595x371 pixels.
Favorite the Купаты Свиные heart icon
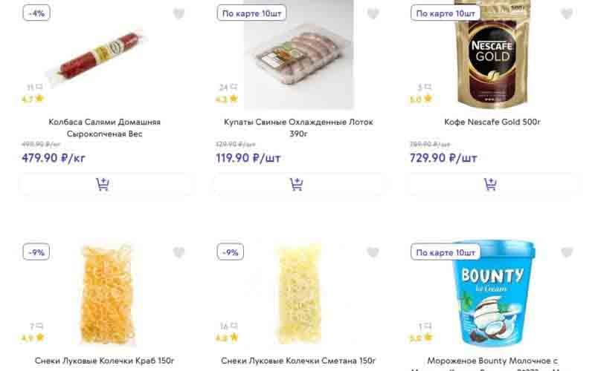click(x=373, y=14)
